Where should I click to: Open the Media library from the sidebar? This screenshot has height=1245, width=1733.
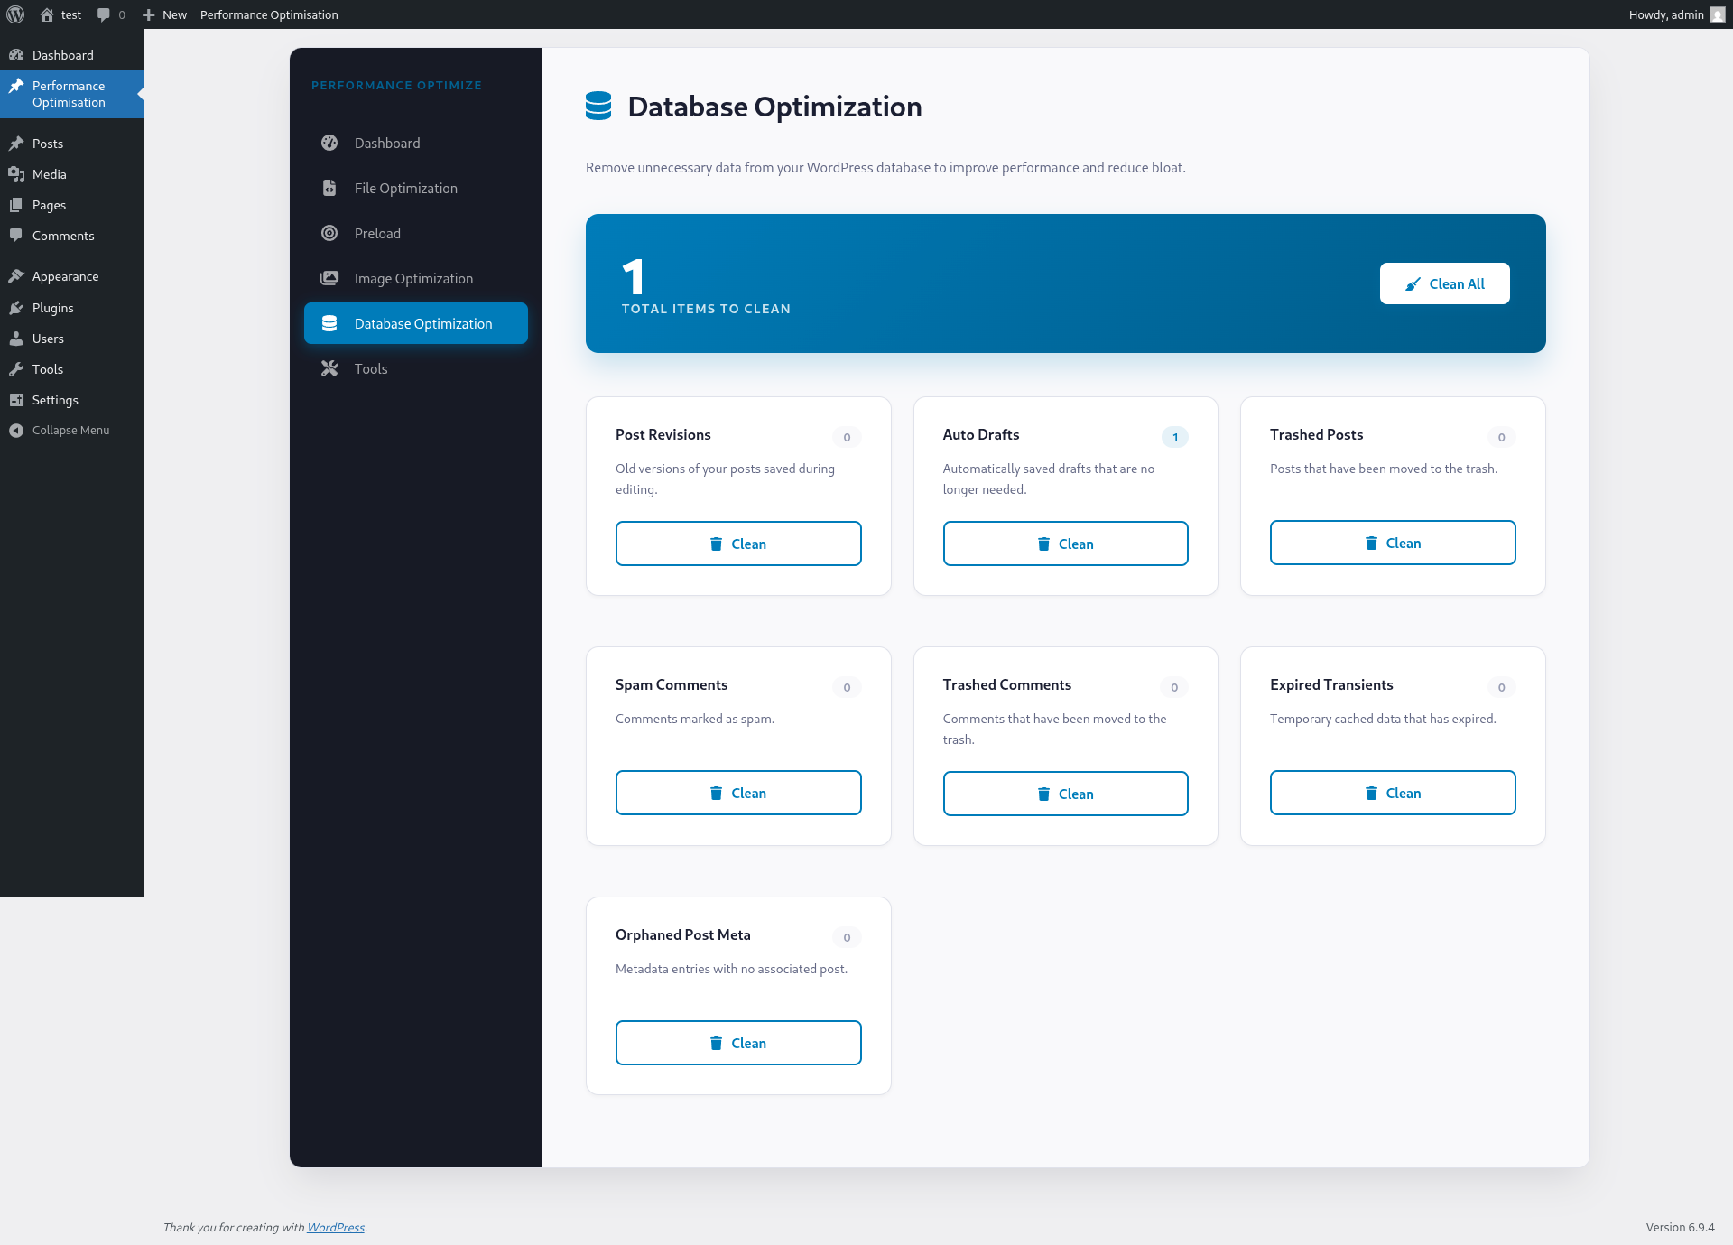49,173
